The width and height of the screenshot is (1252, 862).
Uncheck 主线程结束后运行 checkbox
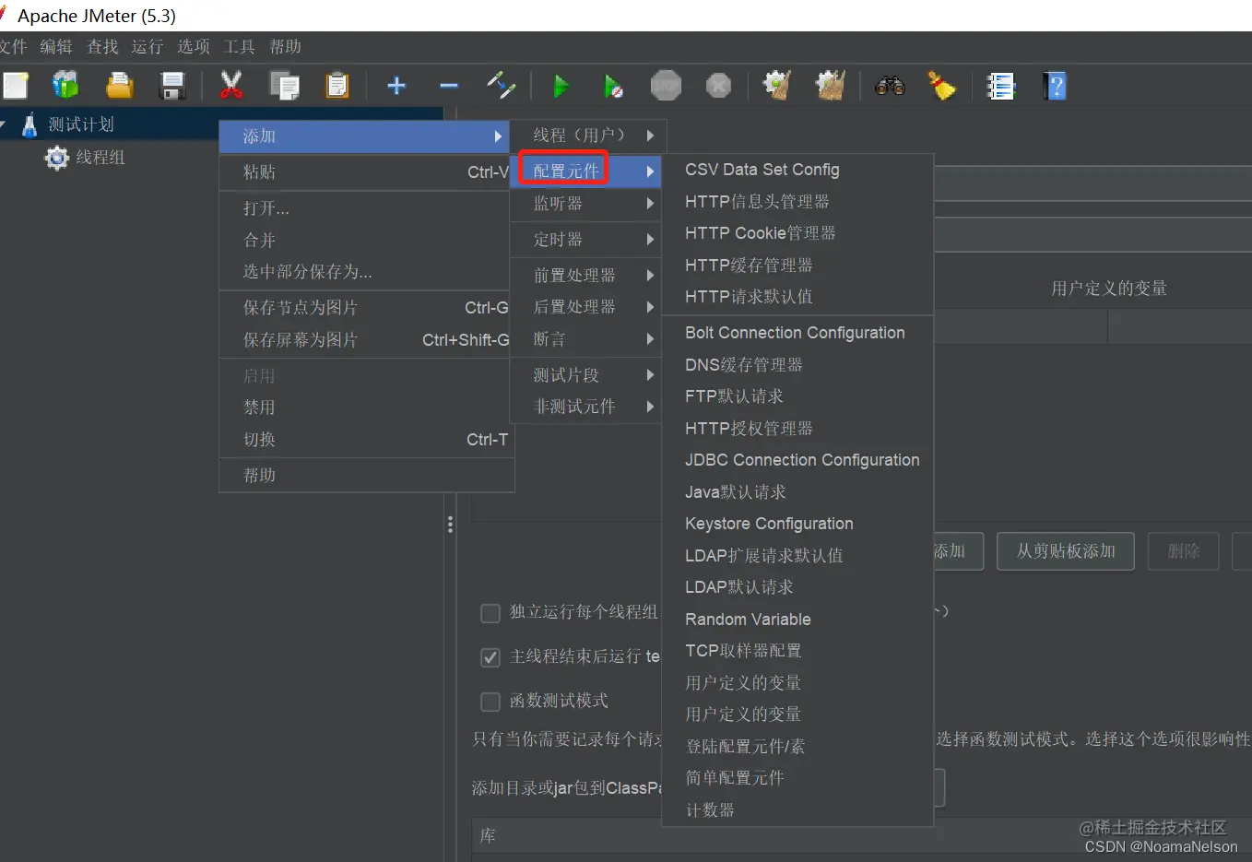(490, 657)
